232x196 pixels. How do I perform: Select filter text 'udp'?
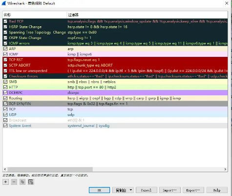click(x=71, y=115)
